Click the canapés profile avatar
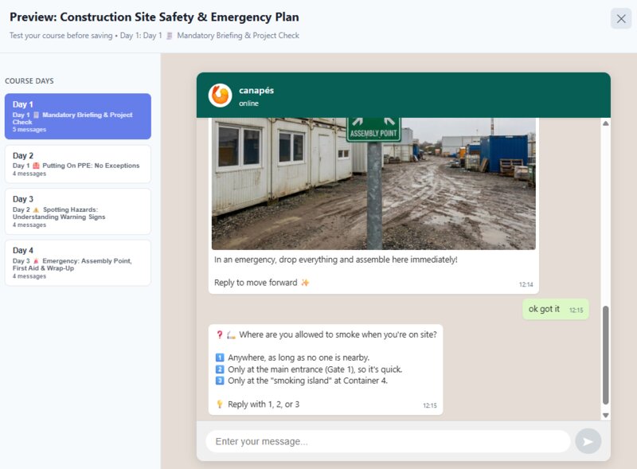This screenshot has width=637, height=469. click(x=220, y=96)
